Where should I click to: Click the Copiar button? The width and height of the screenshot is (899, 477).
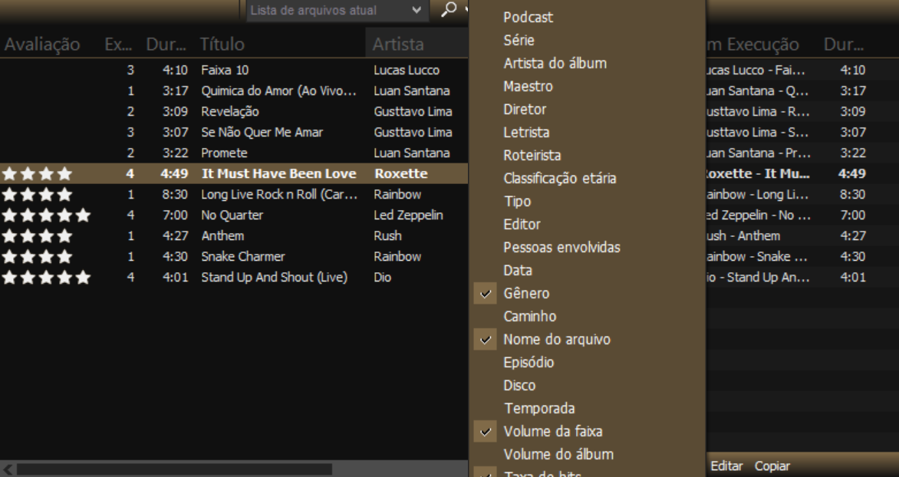click(772, 466)
